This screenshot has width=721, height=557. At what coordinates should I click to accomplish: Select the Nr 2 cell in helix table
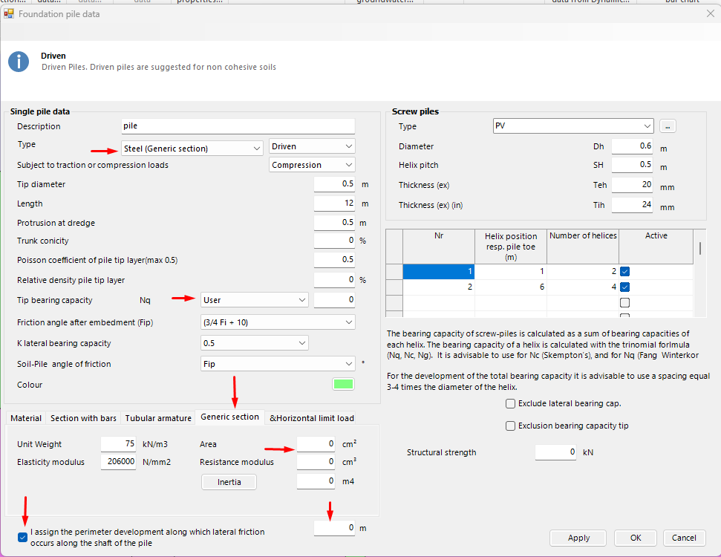point(439,287)
